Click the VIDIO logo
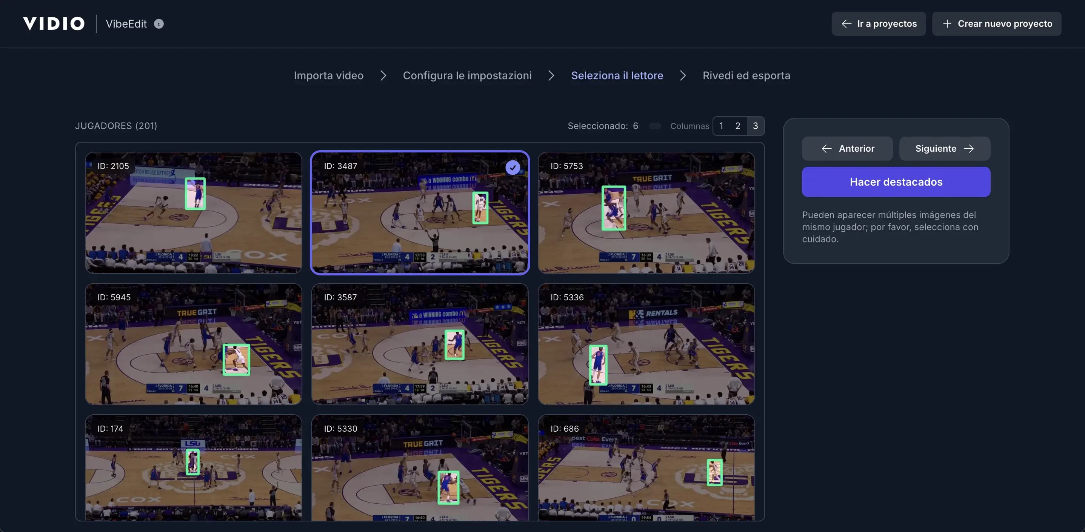Viewport: 1085px width, 532px height. [54, 24]
